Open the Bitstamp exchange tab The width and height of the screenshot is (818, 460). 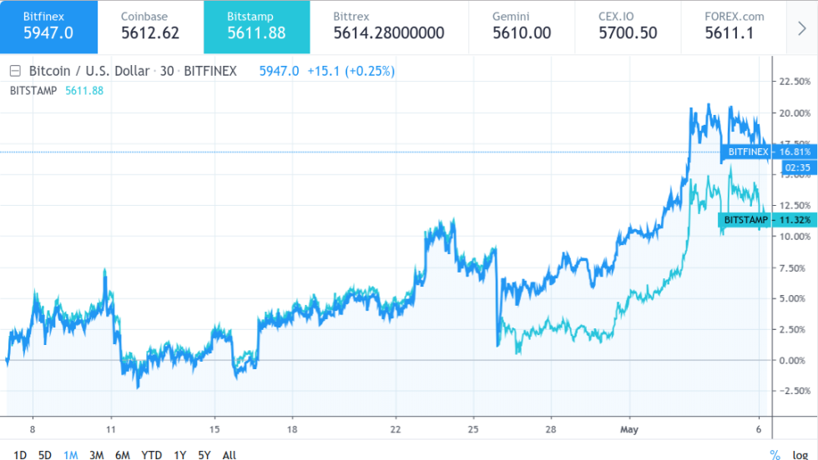[256, 27]
